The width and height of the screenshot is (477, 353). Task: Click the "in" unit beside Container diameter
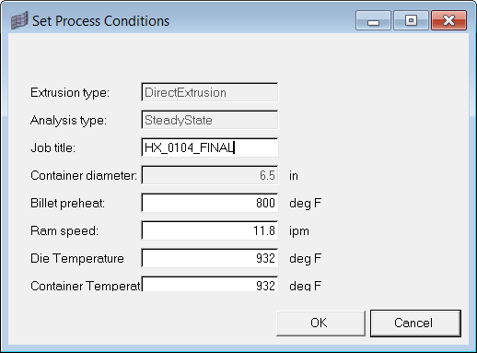pos(294,175)
